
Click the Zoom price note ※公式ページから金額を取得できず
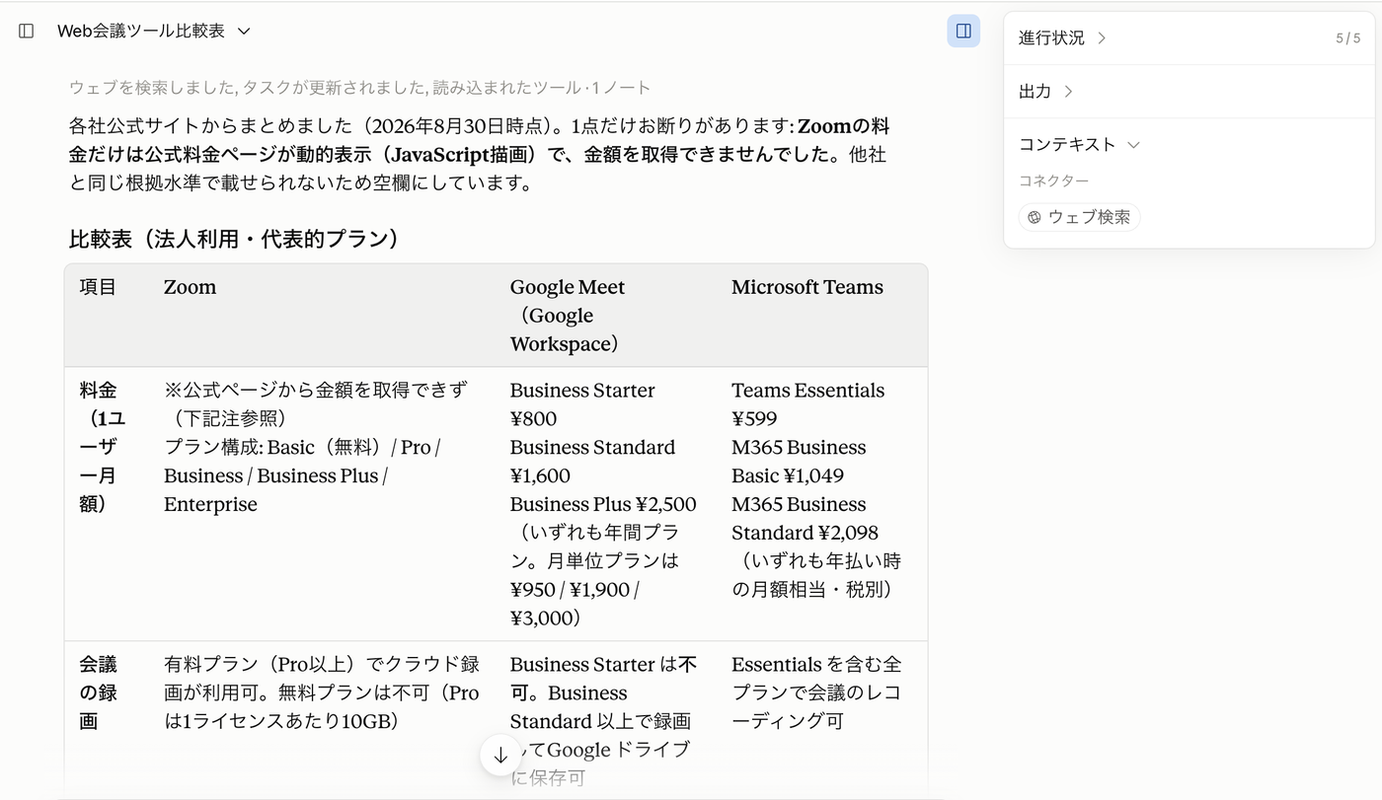(x=316, y=404)
